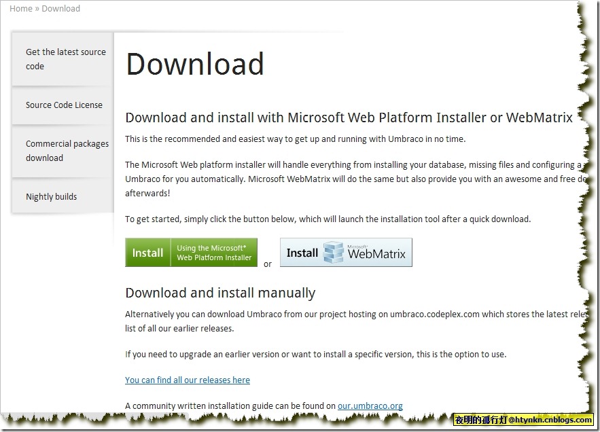Click the text 'If you need to upgrade an earlier version'
The image size is (600, 432).
[202, 355]
